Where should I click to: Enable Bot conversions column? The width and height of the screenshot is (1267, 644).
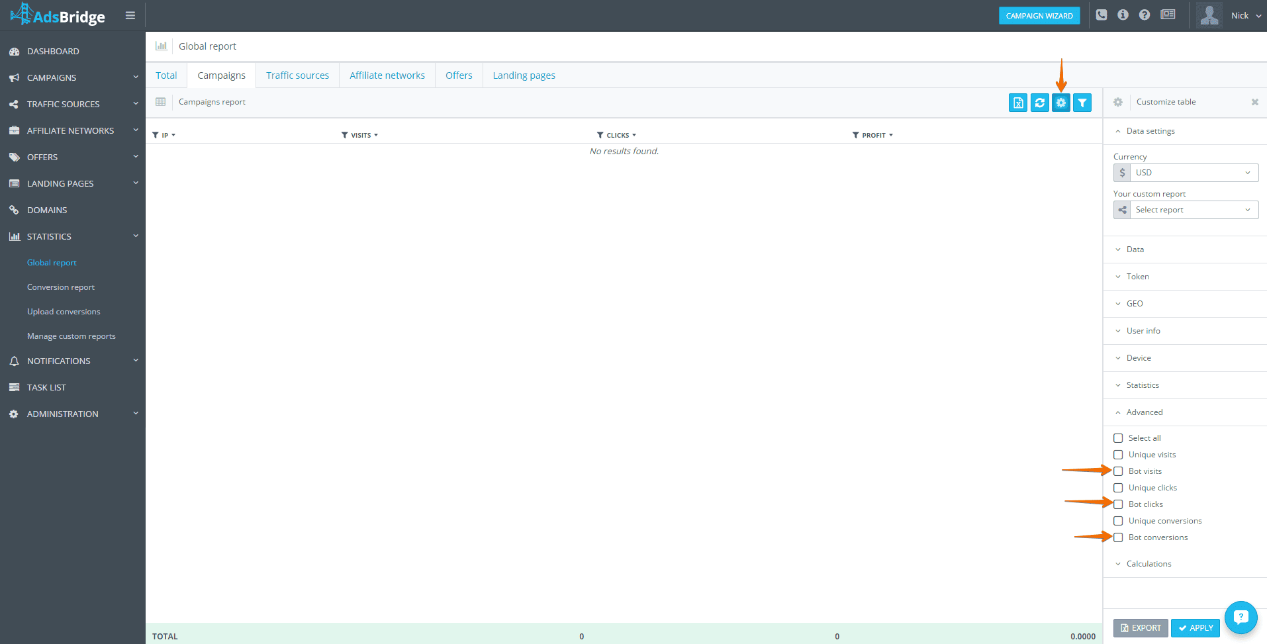tap(1118, 537)
